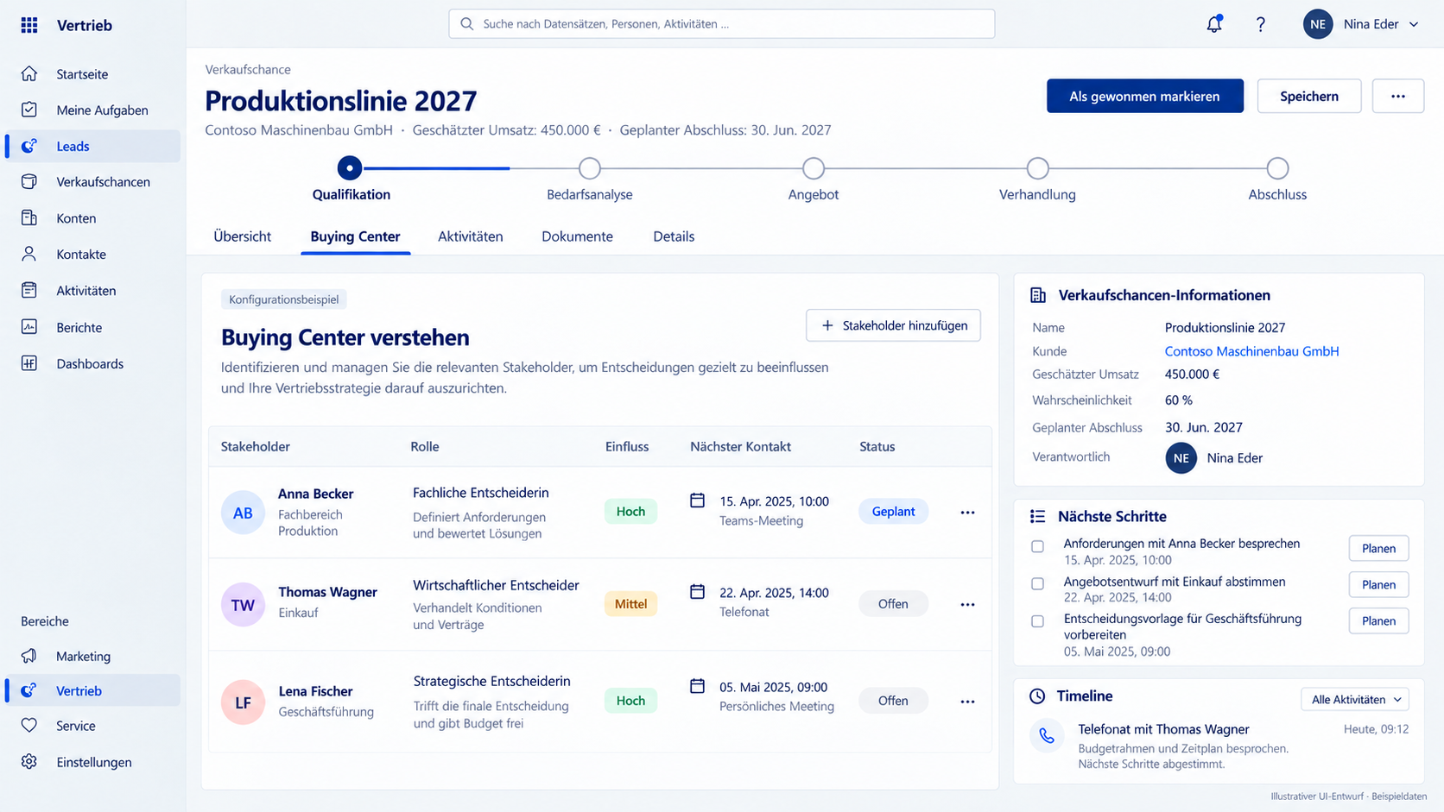Click the Timeline clock icon

(x=1038, y=696)
